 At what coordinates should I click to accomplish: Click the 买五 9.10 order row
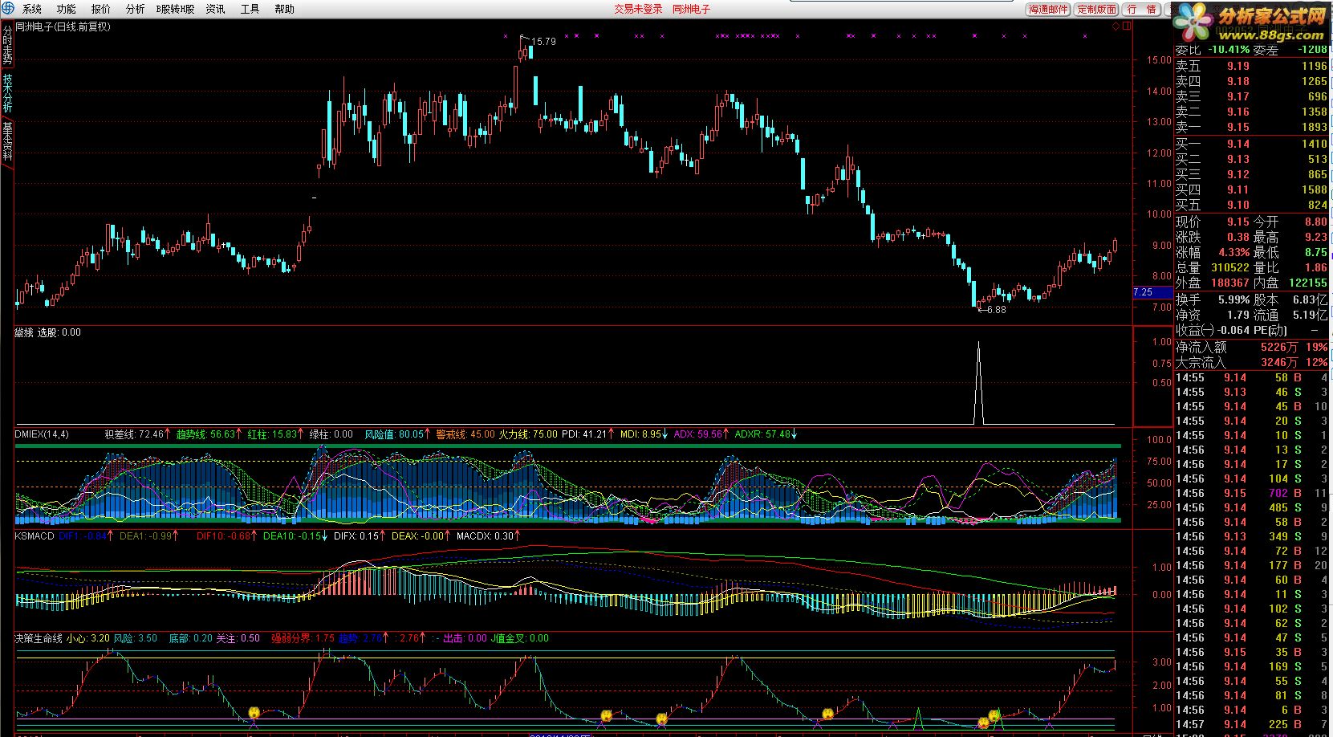click(1252, 205)
